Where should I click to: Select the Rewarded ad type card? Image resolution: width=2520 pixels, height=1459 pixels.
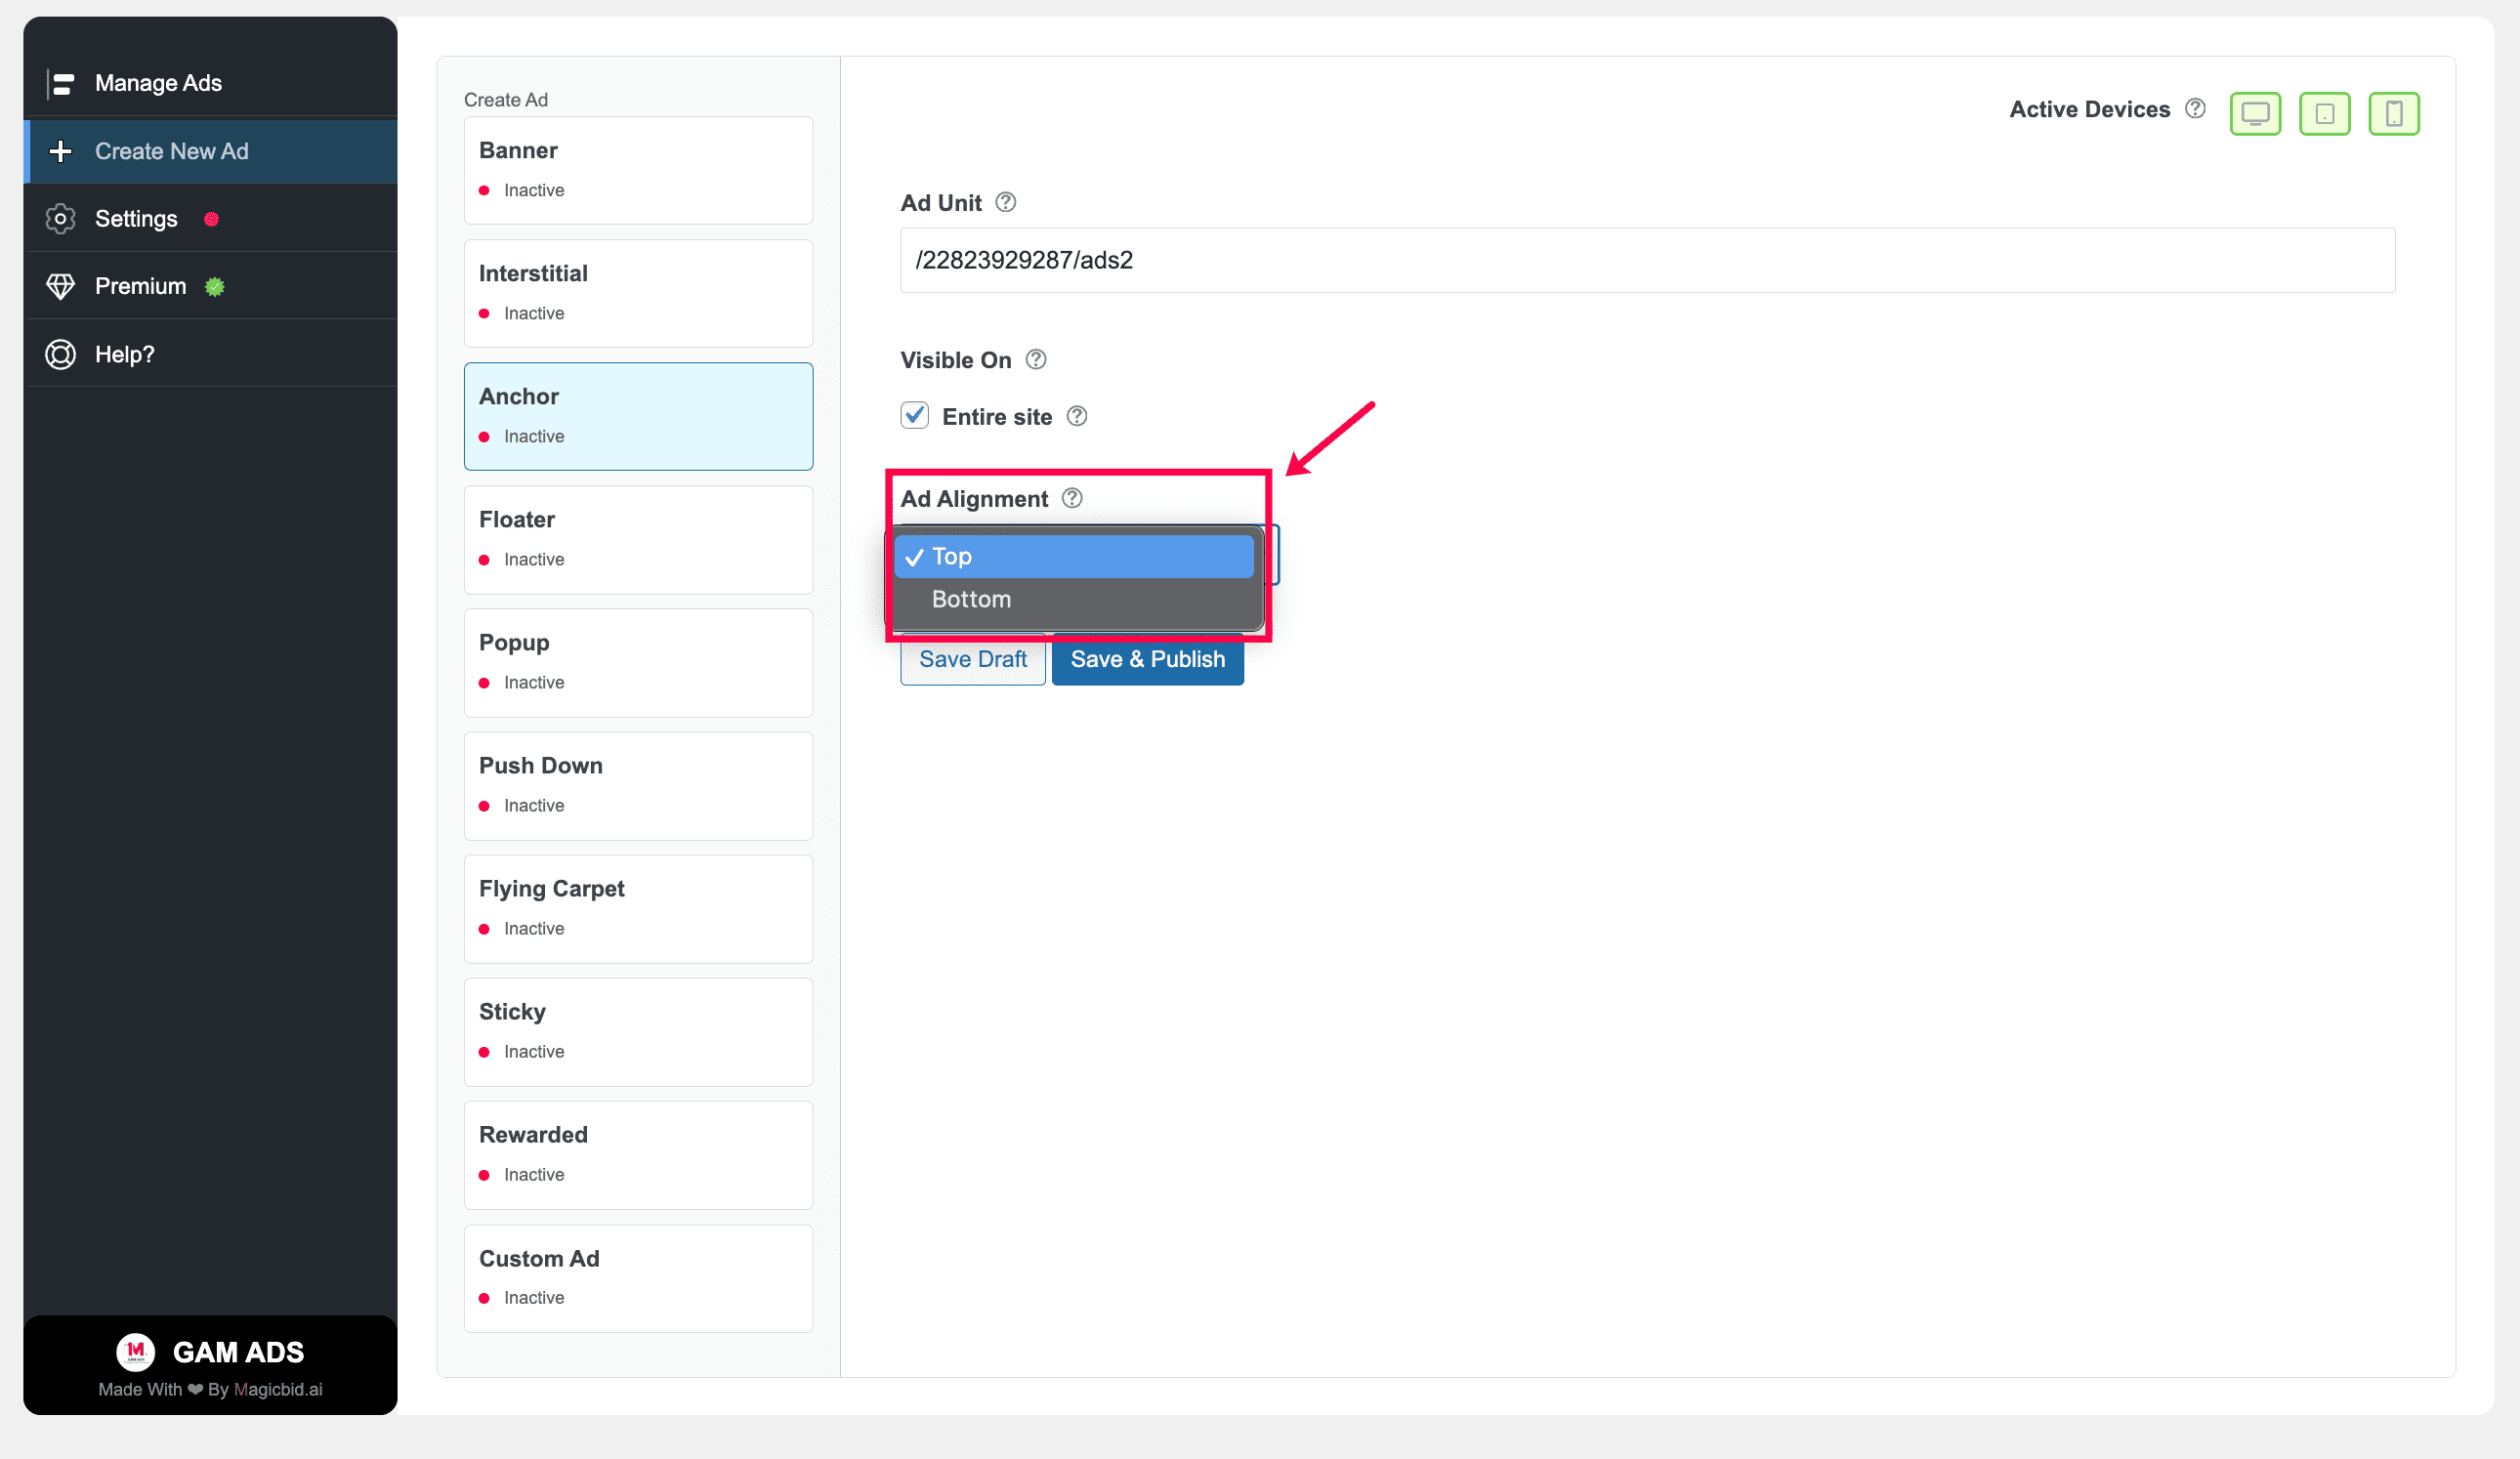pyautogui.click(x=638, y=1154)
